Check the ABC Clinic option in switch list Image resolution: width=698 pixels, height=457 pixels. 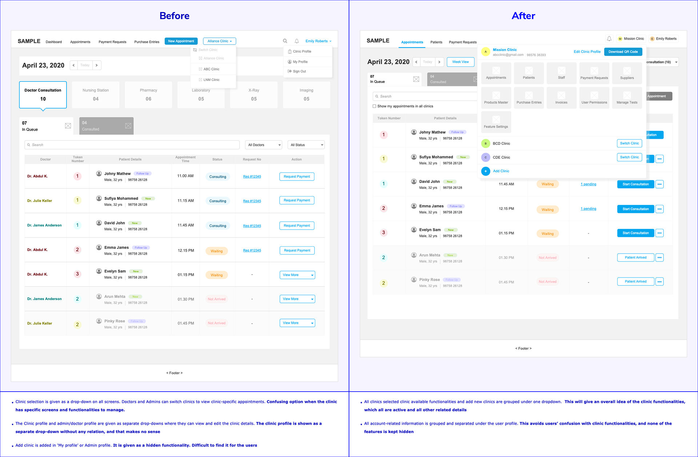point(200,69)
